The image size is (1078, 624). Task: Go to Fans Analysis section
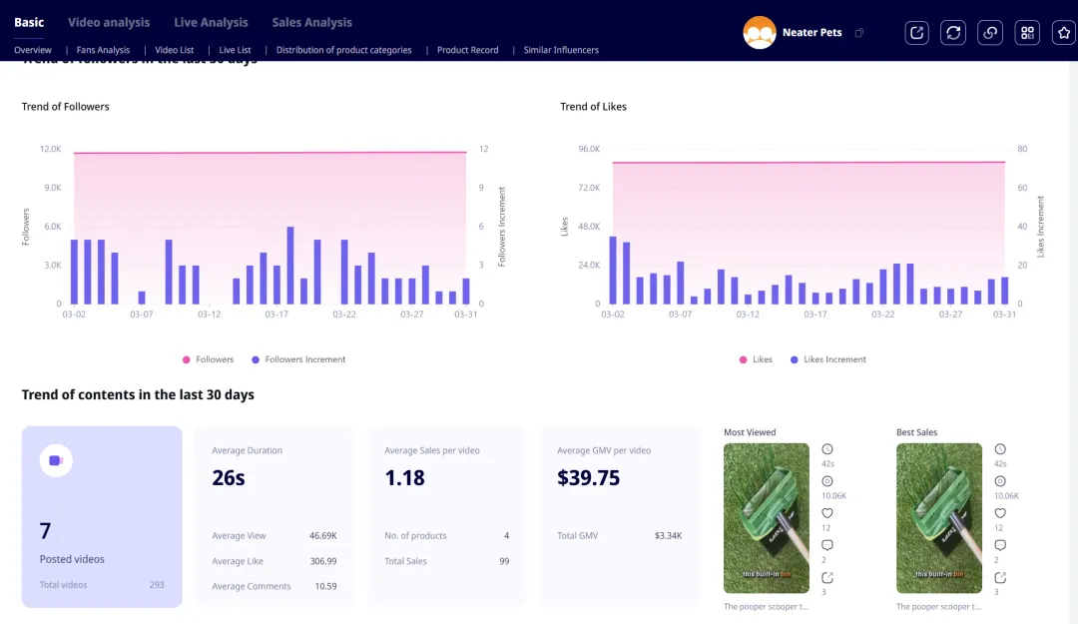[103, 50]
